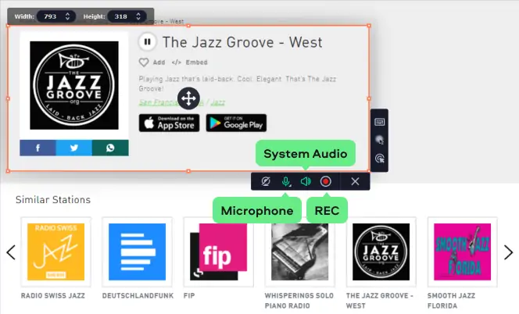The height and width of the screenshot is (314, 519).
Task: Click the station title The Jazz Groove - West
Action: click(x=242, y=42)
